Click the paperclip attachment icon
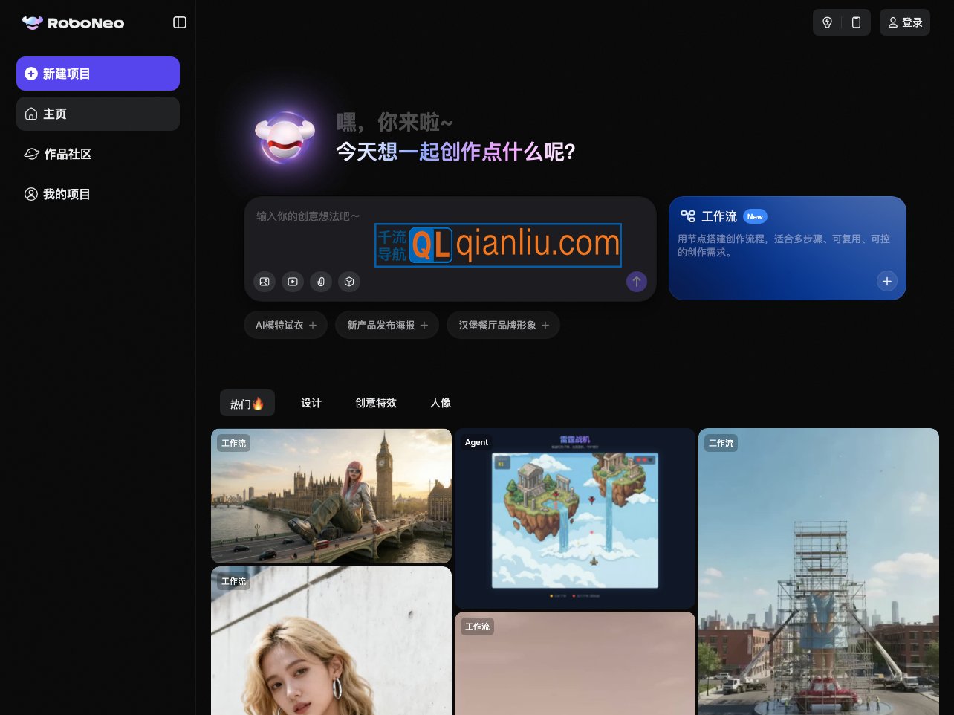Screen dimensions: 954x715 click(x=321, y=282)
